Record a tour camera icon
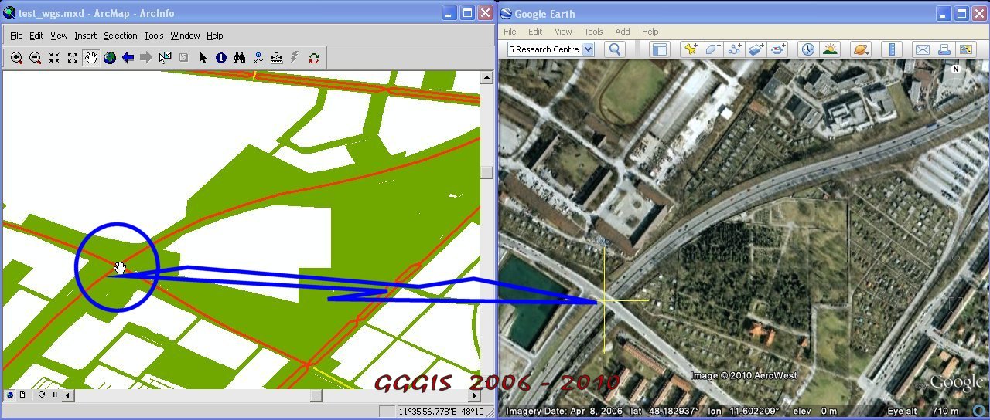The image size is (990, 420). point(778,49)
